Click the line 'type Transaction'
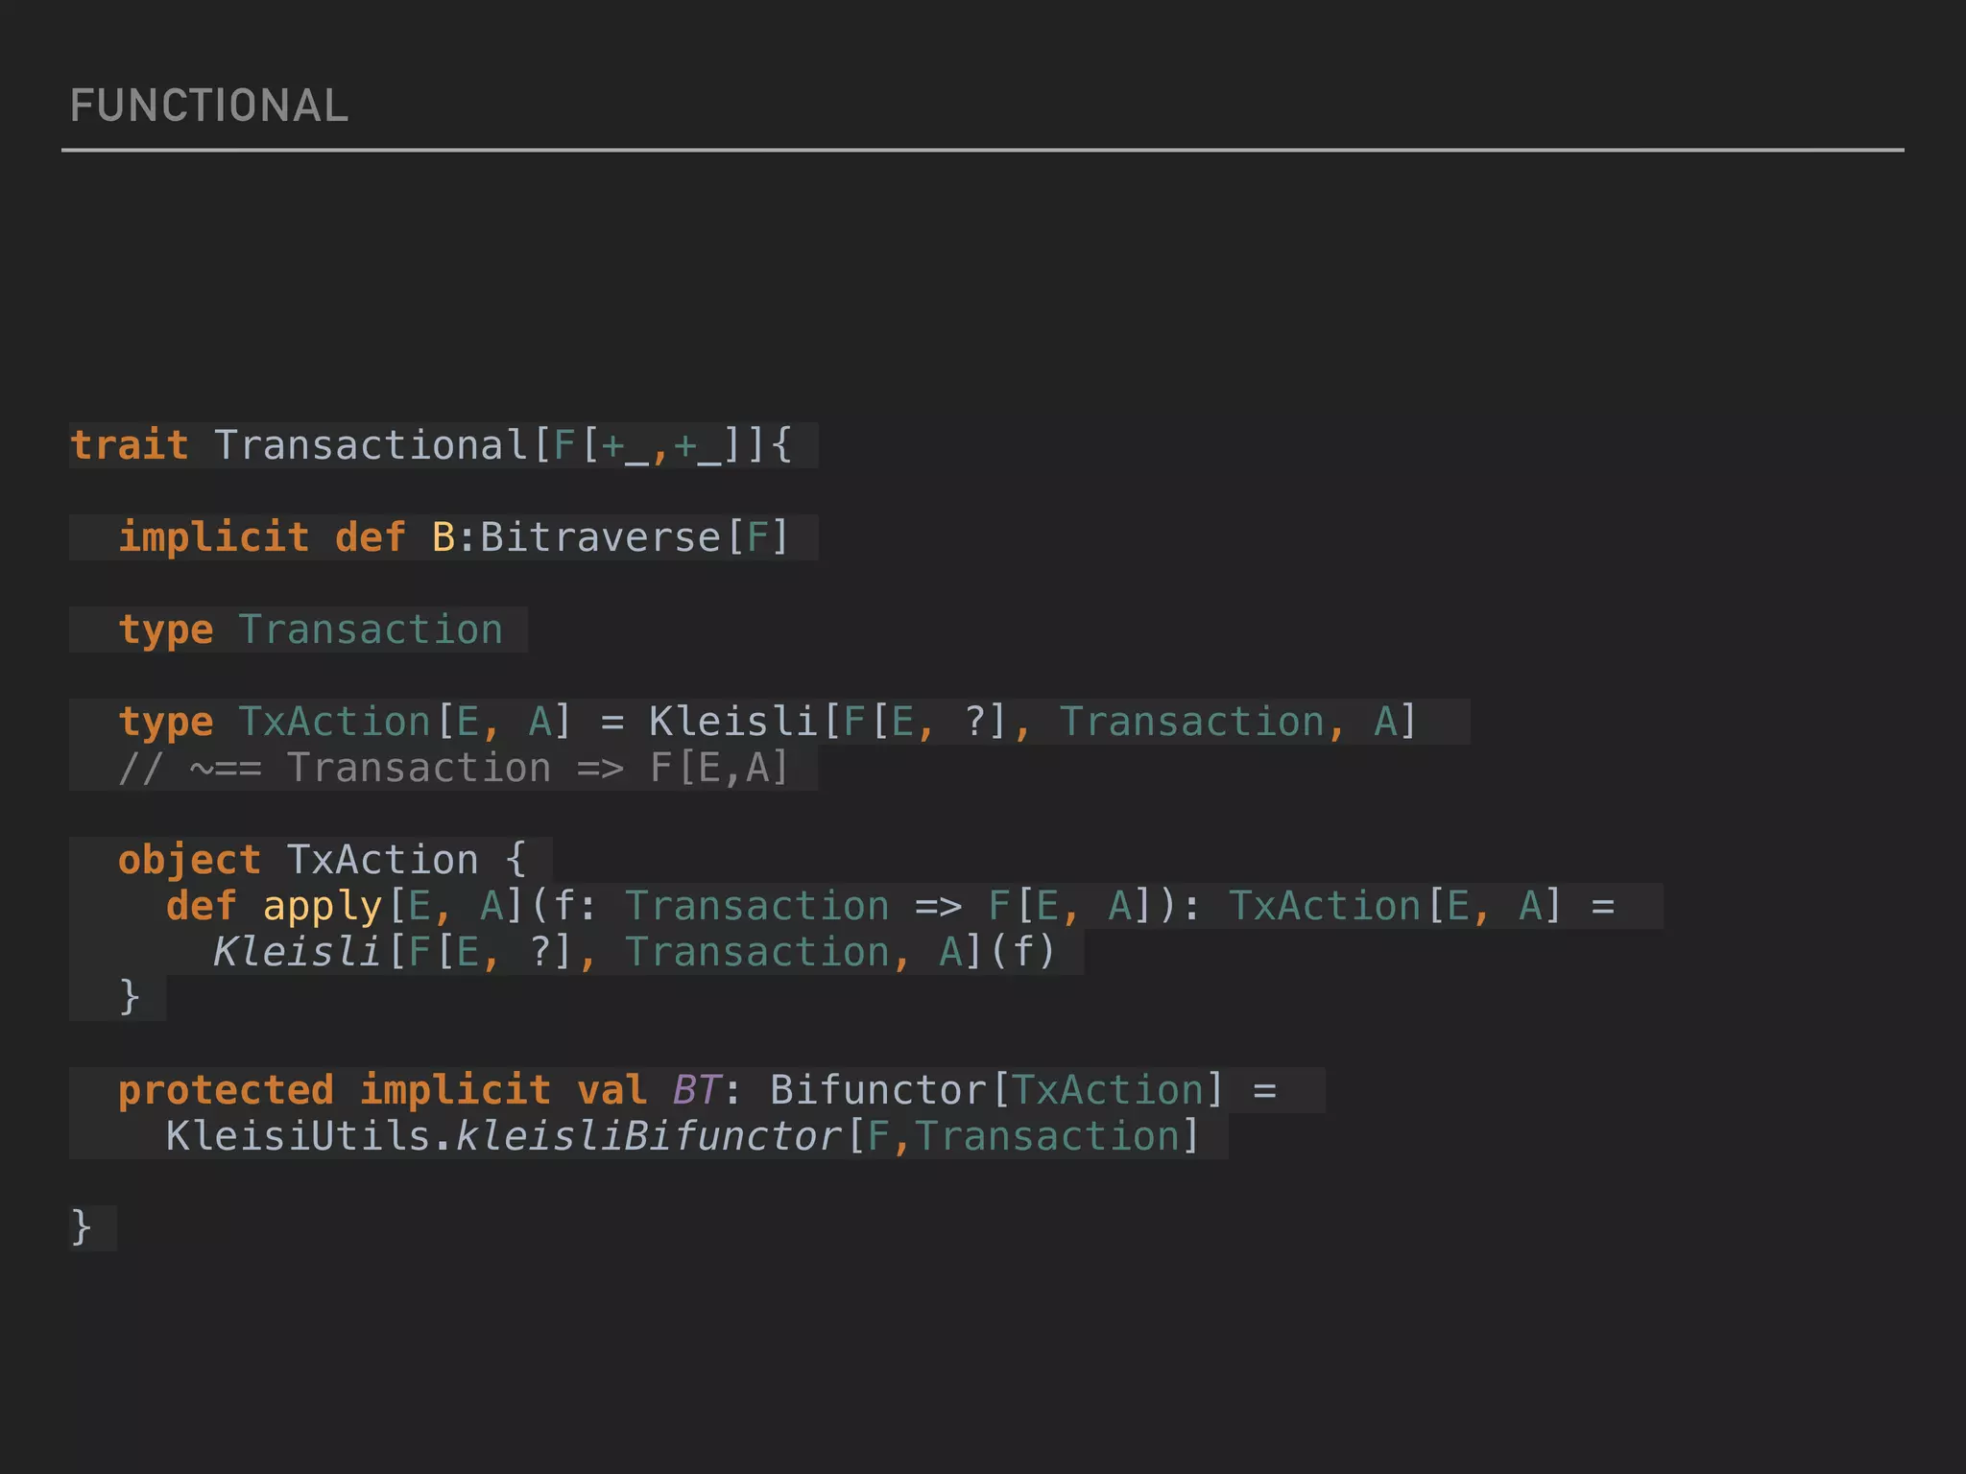1966x1474 pixels. [x=310, y=630]
